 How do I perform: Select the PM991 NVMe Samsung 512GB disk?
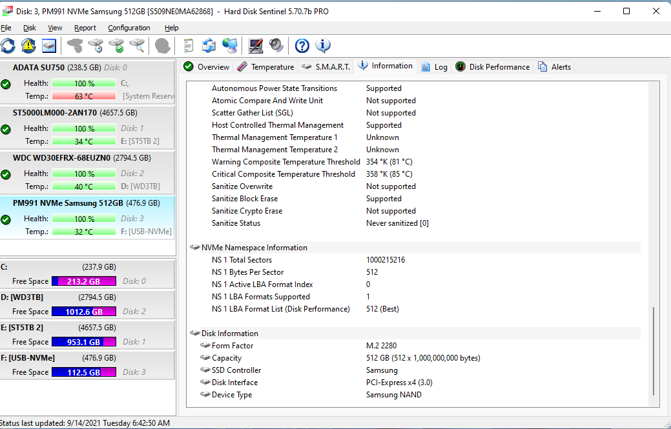coord(87,217)
